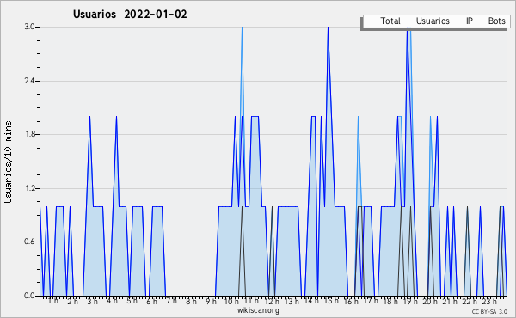Click the '10 h' x-axis label
This screenshot has width=516, height=318.
point(231,301)
